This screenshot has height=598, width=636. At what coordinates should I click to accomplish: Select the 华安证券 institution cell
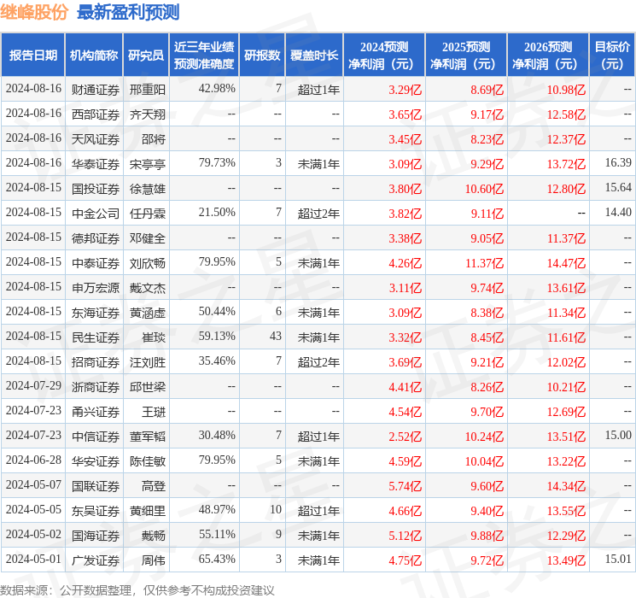pyautogui.click(x=96, y=461)
